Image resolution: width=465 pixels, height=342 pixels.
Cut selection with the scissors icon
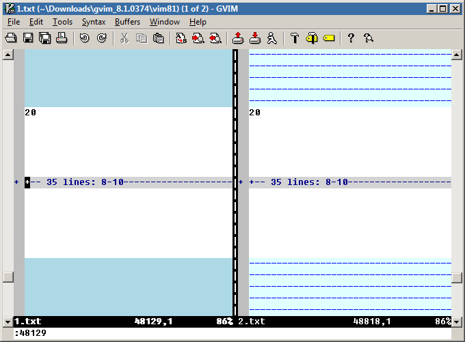124,38
